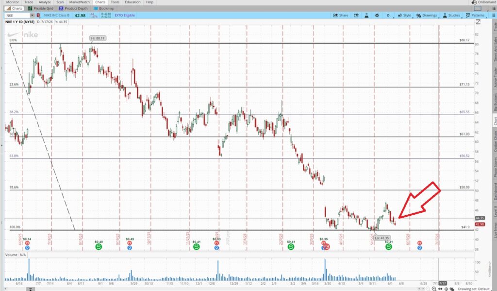497x291 pixels.
Task: Click the chart scroll left arrow
Action: click(419, 289)
